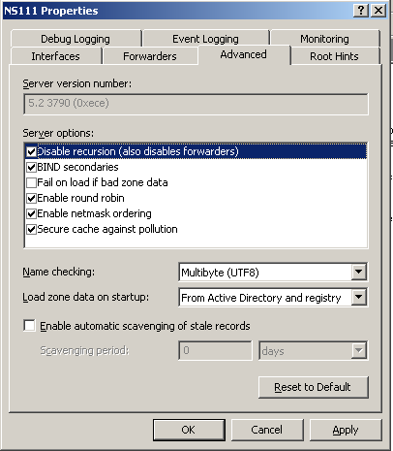Click the Scavenging period input field
The height and width of the screenshot is (451, 393).
pyautogui.click(x=215, y=350)
